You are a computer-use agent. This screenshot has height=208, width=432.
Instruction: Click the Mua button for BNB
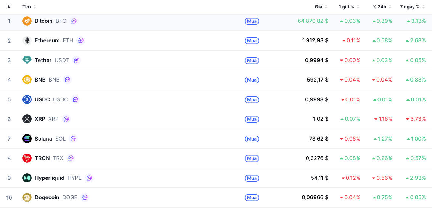pos(252,80)
